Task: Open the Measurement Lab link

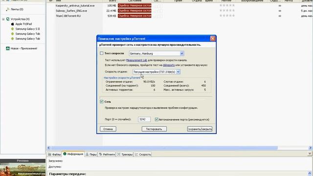Action: pos(136,60)
